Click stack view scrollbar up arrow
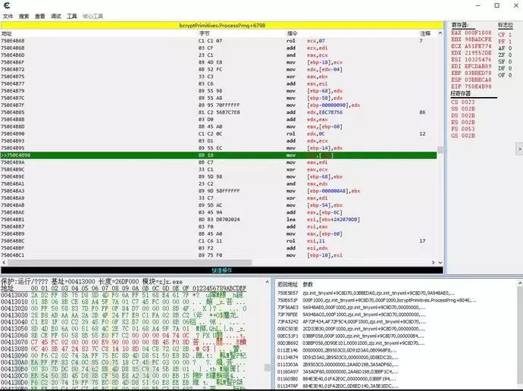 tap(520, 283)
